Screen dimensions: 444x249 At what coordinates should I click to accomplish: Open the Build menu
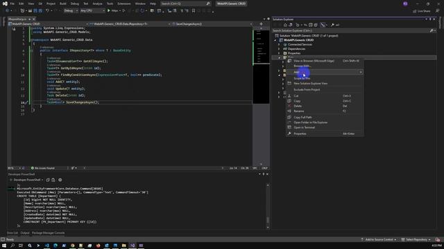[63, 3]
